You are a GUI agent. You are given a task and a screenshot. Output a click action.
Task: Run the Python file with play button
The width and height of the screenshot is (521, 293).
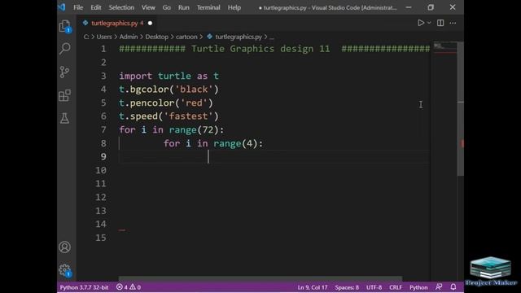(421, 23)
